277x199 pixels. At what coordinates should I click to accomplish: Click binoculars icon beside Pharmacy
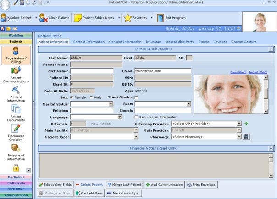pos(246,136)
